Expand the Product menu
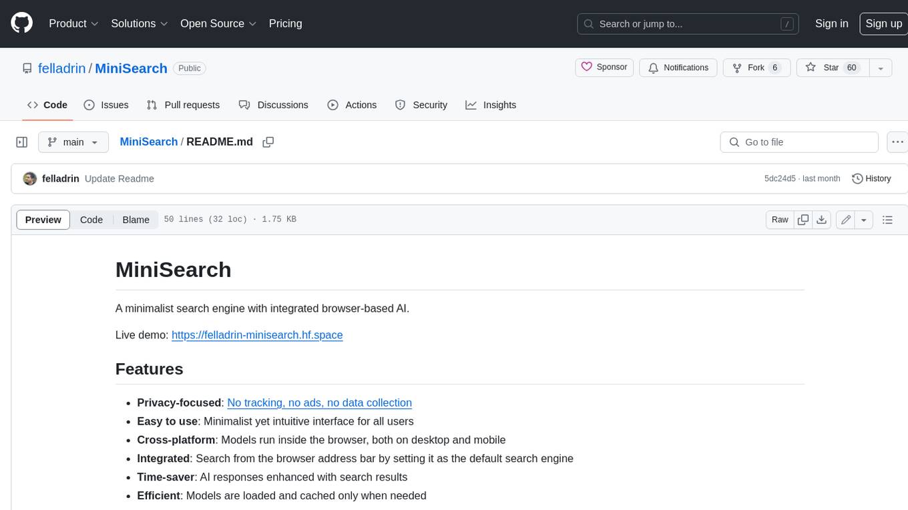 pos(73,23)
